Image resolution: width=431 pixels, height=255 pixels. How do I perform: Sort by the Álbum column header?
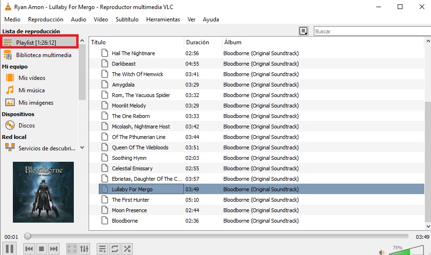click(x=323, y=42)
